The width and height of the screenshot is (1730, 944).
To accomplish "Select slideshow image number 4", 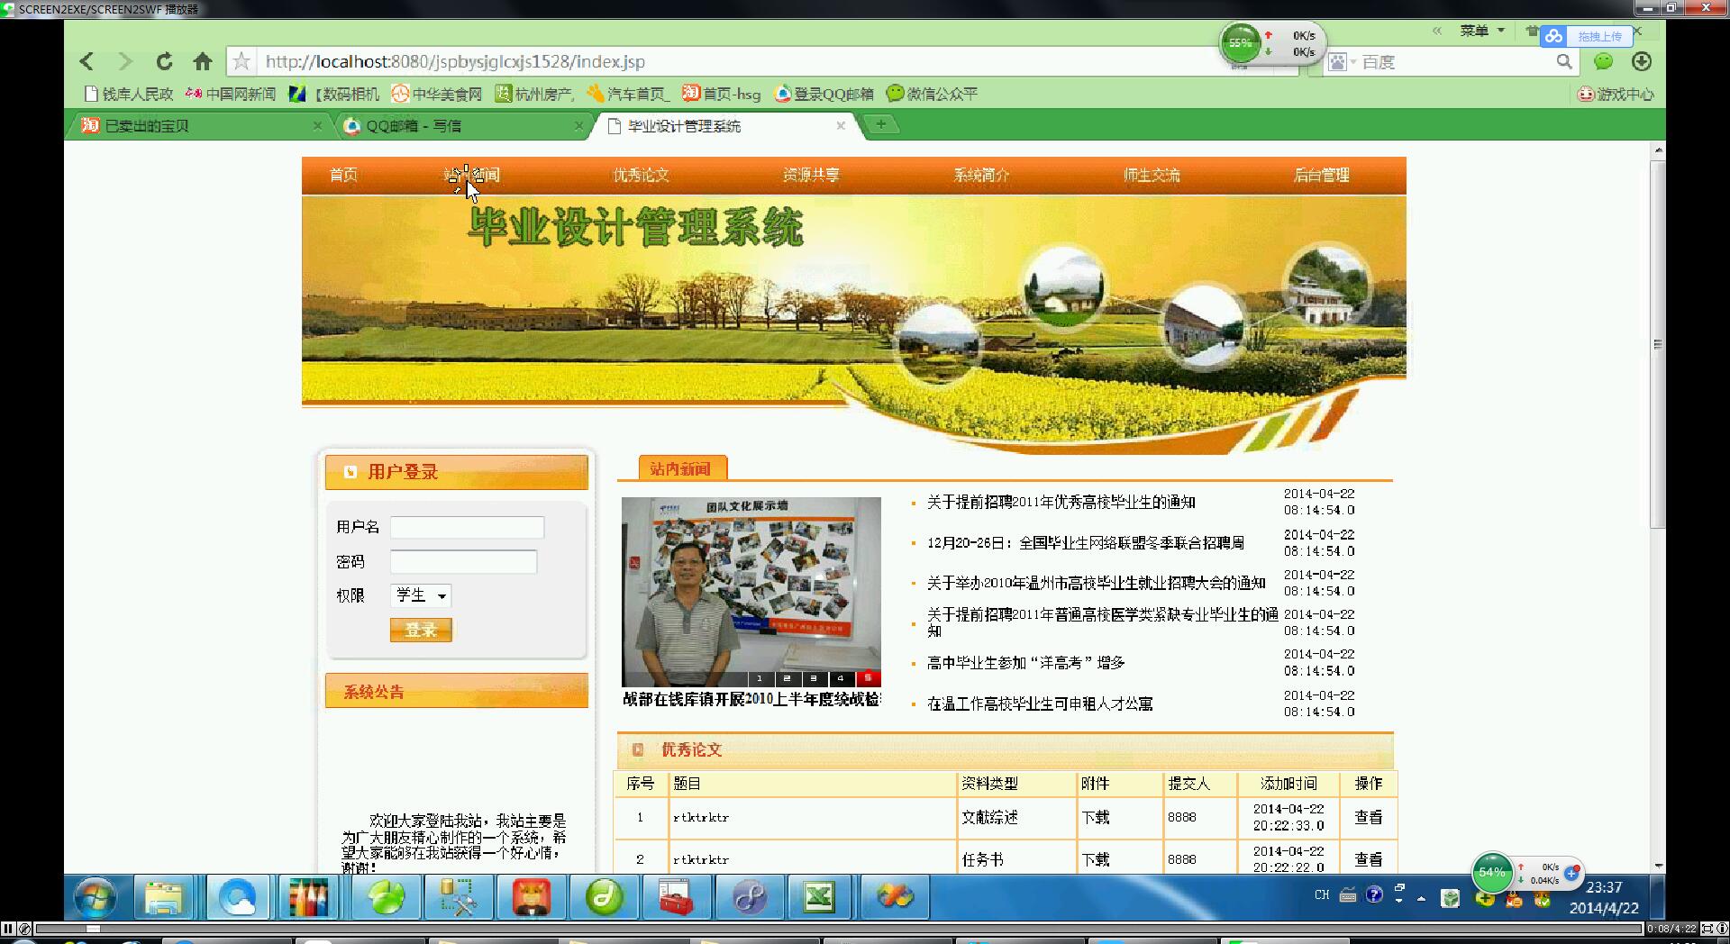I will coord(841,678).
